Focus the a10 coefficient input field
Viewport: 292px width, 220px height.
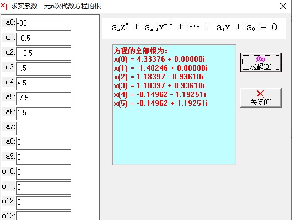pos(44,173)
